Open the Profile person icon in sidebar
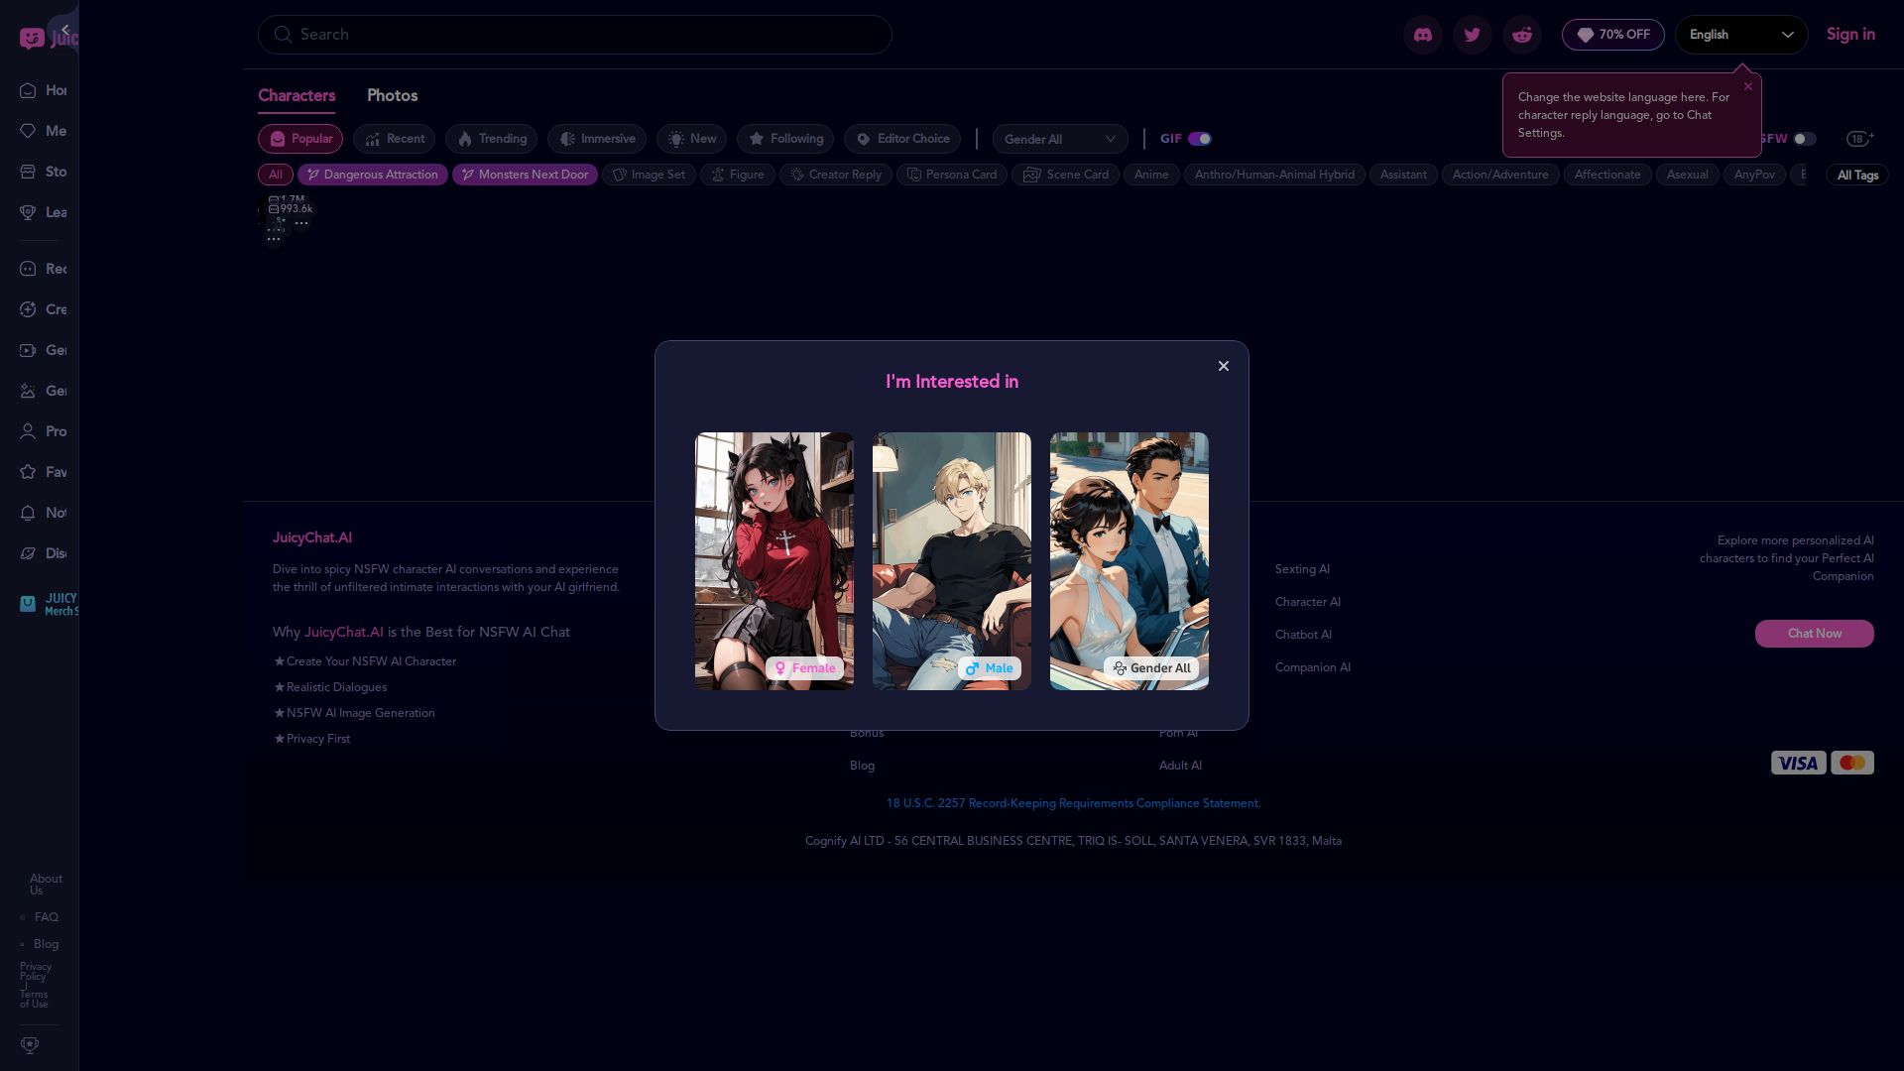 click(x=28, y=431)
